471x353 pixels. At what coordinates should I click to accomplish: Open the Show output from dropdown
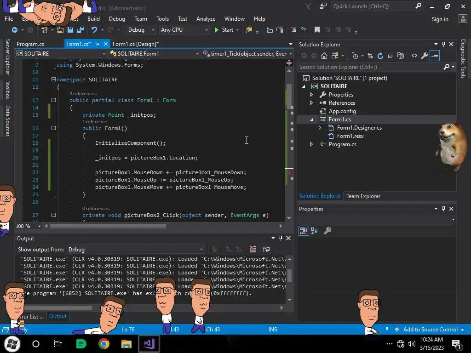click(136, 250)
